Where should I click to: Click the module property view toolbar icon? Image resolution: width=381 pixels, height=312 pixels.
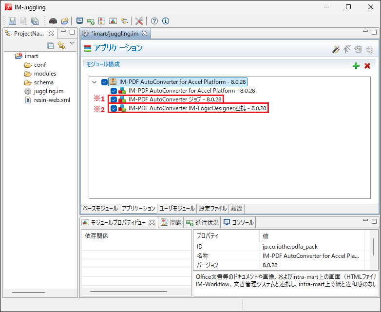[113, 21]
